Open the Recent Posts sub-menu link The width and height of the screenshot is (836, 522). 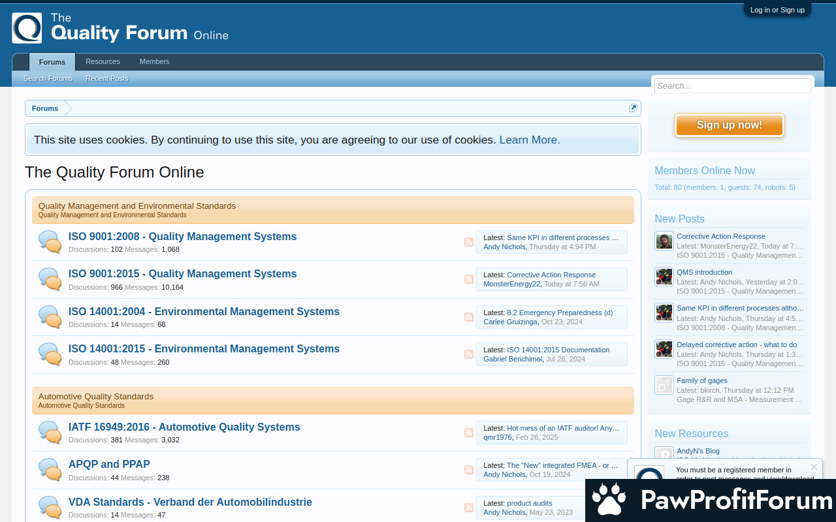tap(107, 78)
